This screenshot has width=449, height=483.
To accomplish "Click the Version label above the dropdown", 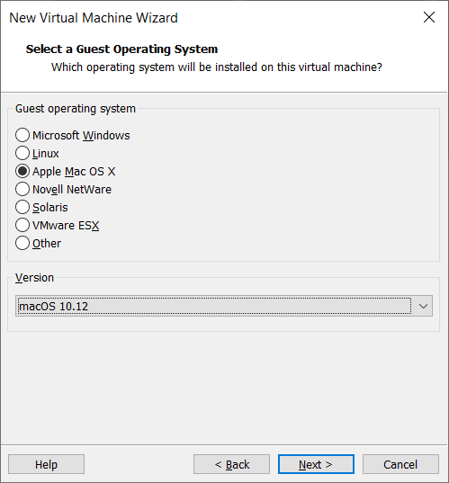I will point(34,278).
